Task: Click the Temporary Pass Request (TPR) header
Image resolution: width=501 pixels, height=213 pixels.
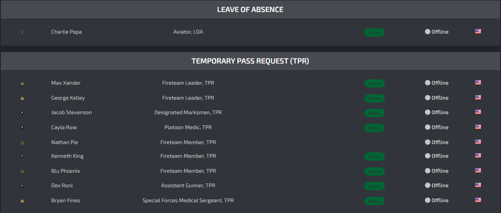Action: coord(250,61)
